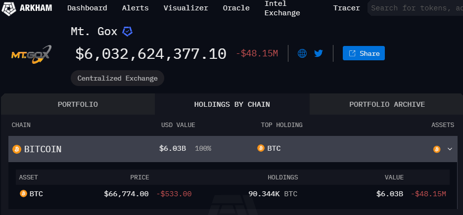This screenshot has height=215, width=463.
Task: Switch to the Portfolio tab
Action: (x=78, y=104)
